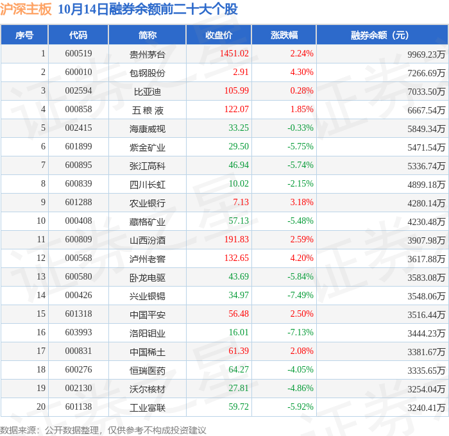Click stock name 海康威视
The width and height of the screenshot is (449, 436).
(147, 128)
